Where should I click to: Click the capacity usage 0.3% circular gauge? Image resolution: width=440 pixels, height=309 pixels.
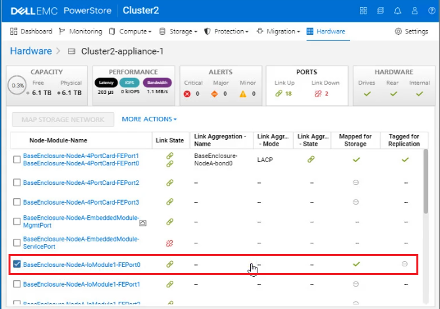[x=17, y=85]
